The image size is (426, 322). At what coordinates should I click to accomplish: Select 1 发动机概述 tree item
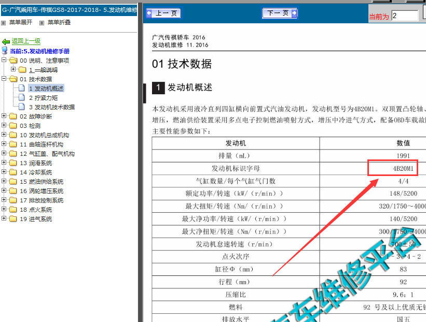(46, 89)
